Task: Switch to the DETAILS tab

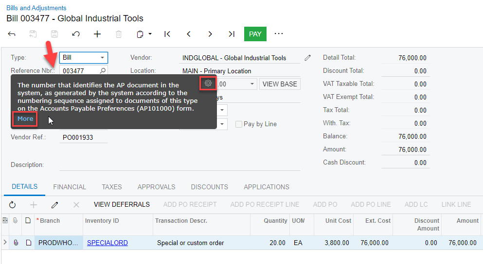Action: click(x=25, y=186)
